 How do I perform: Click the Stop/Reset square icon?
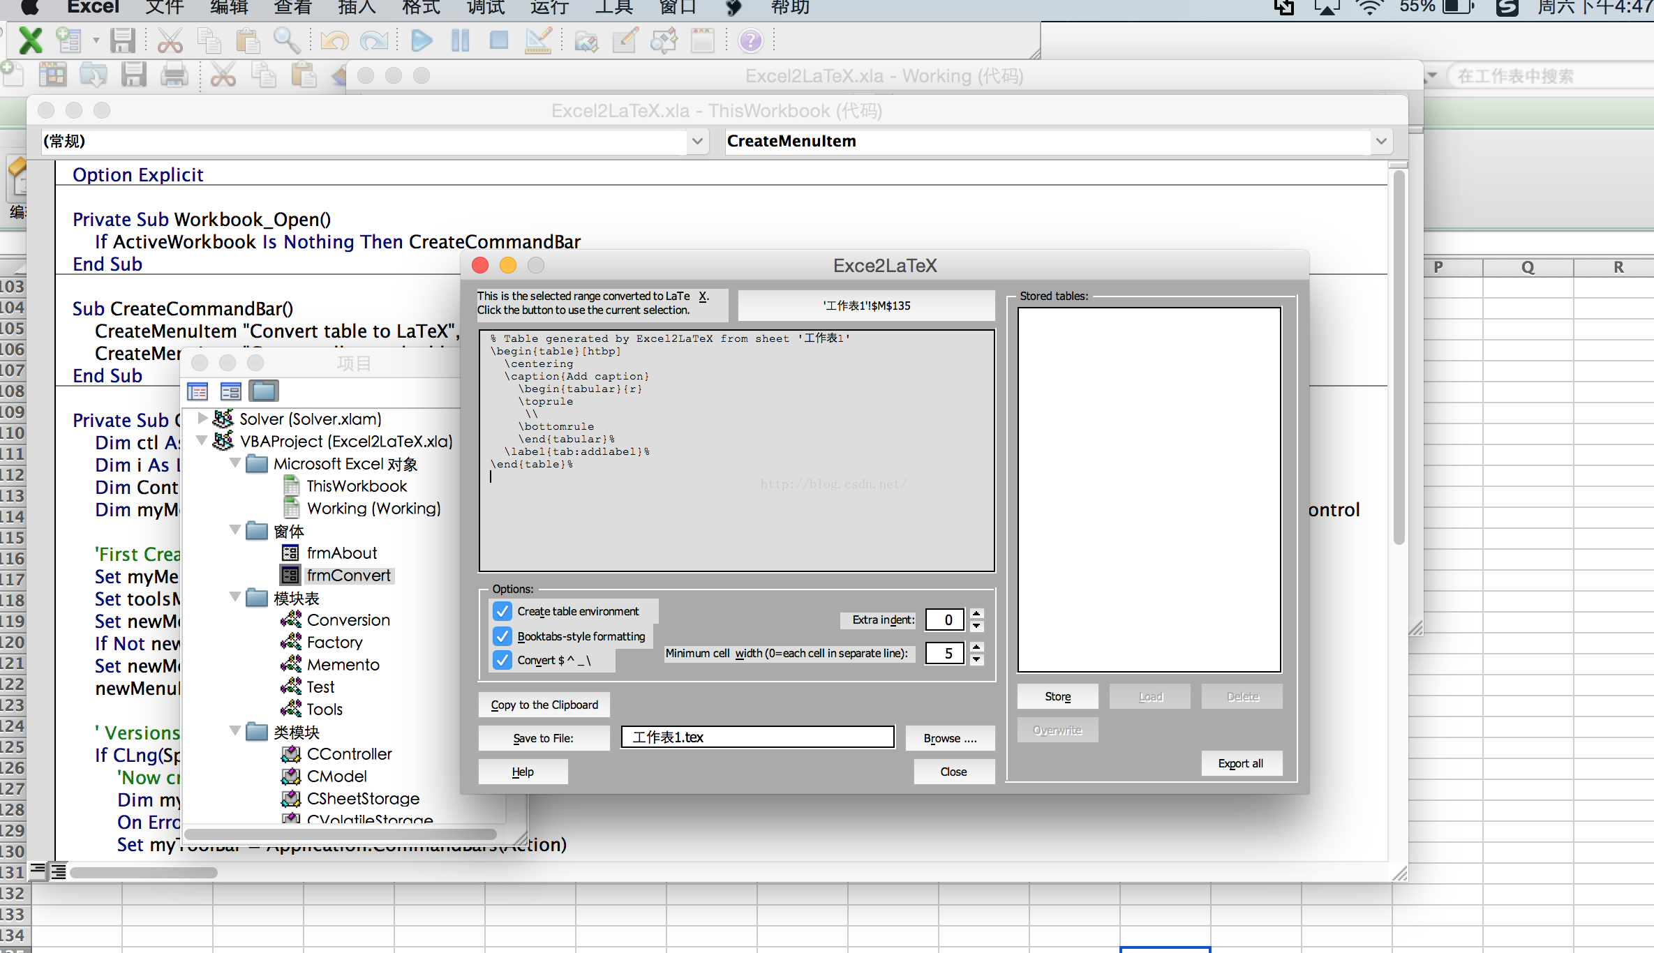(498, 40)
